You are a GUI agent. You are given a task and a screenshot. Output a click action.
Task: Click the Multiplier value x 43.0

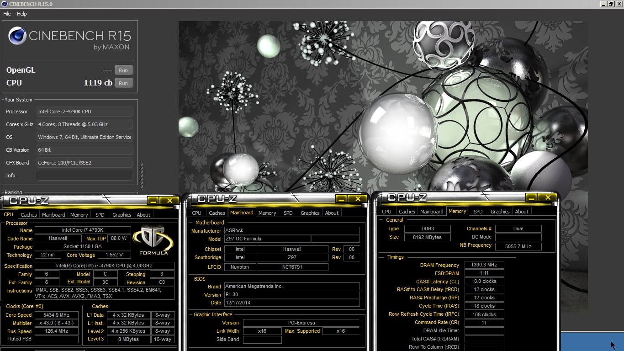(x=57, y=323)
